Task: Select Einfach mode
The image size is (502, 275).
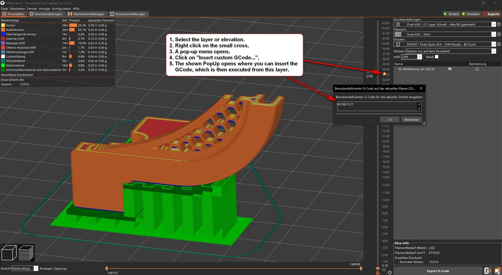Action: click(451, 14)
